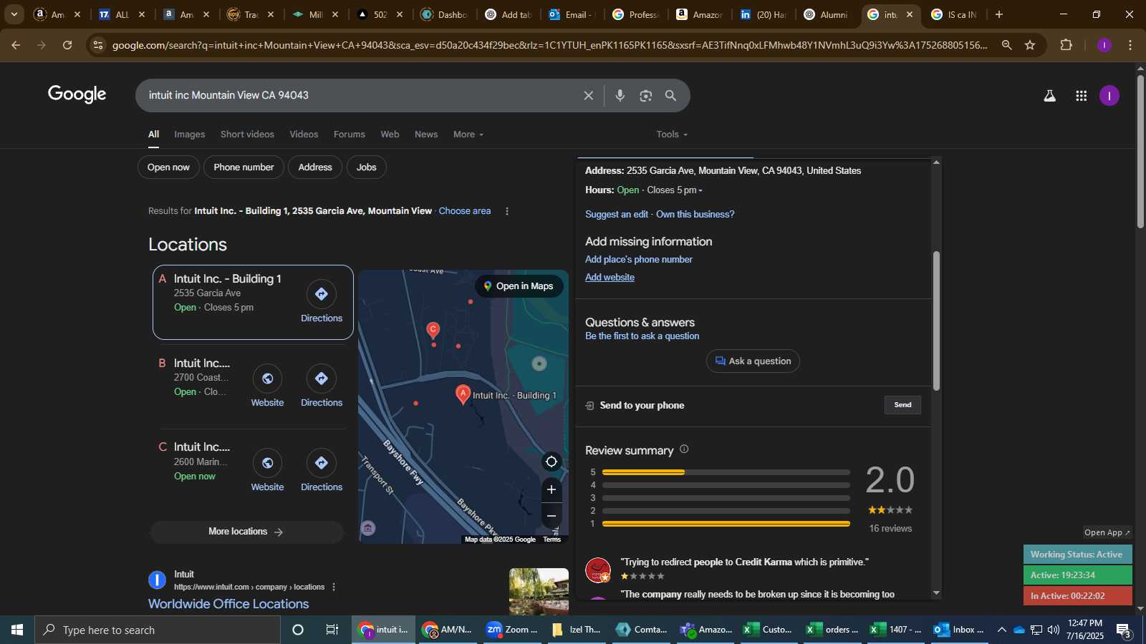Click the 16 reviews text
The height and width of the screenshot is (644, 1146).
pyautogui.click(x=890, y=529)
